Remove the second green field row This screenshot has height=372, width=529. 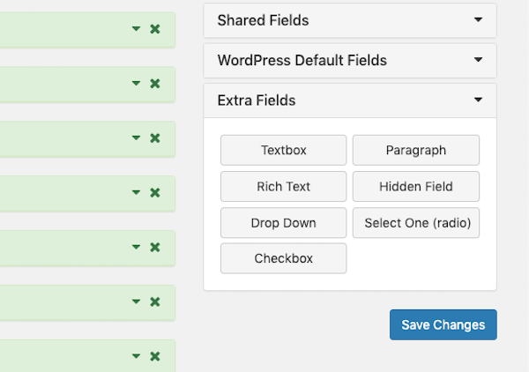coord(155,84)
